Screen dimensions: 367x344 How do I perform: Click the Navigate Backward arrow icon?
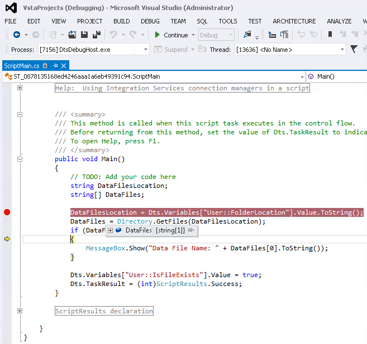click(16, 35)
